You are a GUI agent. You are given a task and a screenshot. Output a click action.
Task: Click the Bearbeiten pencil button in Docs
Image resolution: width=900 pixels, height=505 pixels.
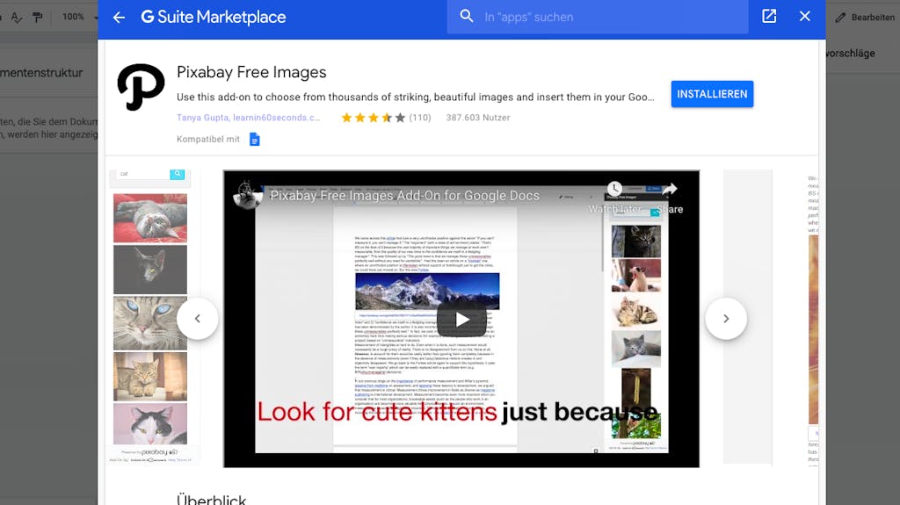coord(866,18)
